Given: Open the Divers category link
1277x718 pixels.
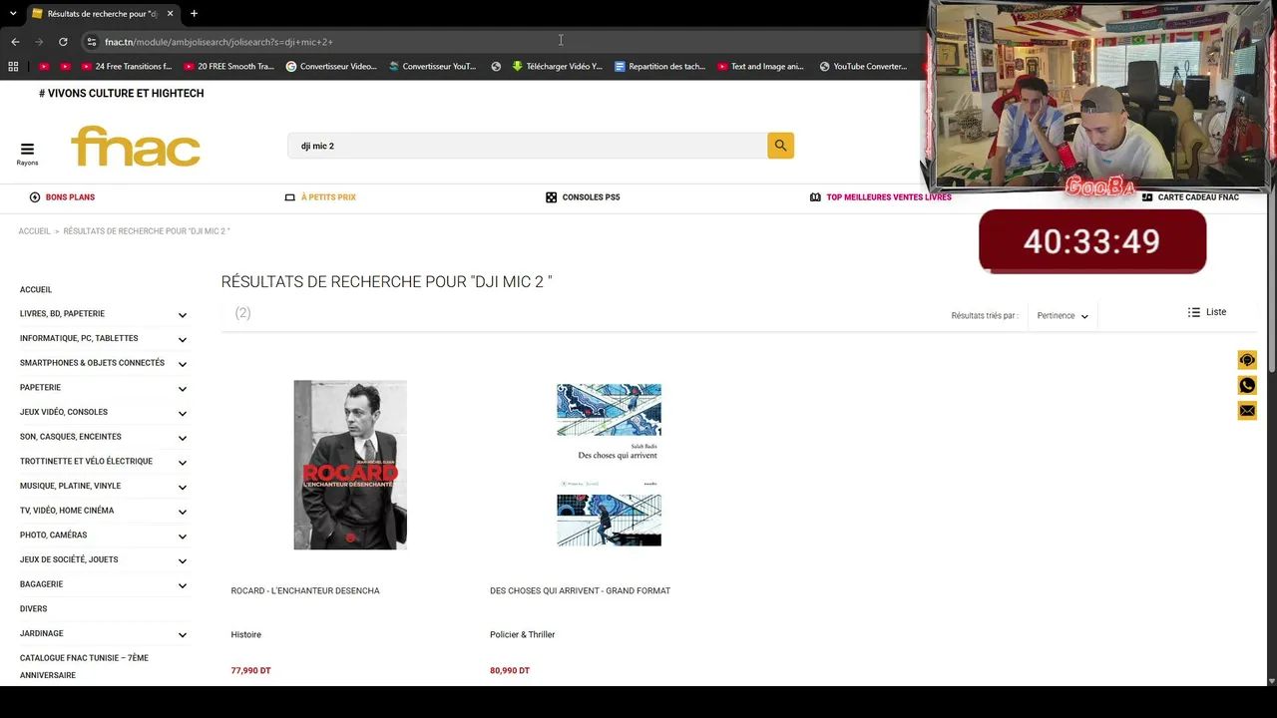Looking at the screenshot, I should (33, 608).
